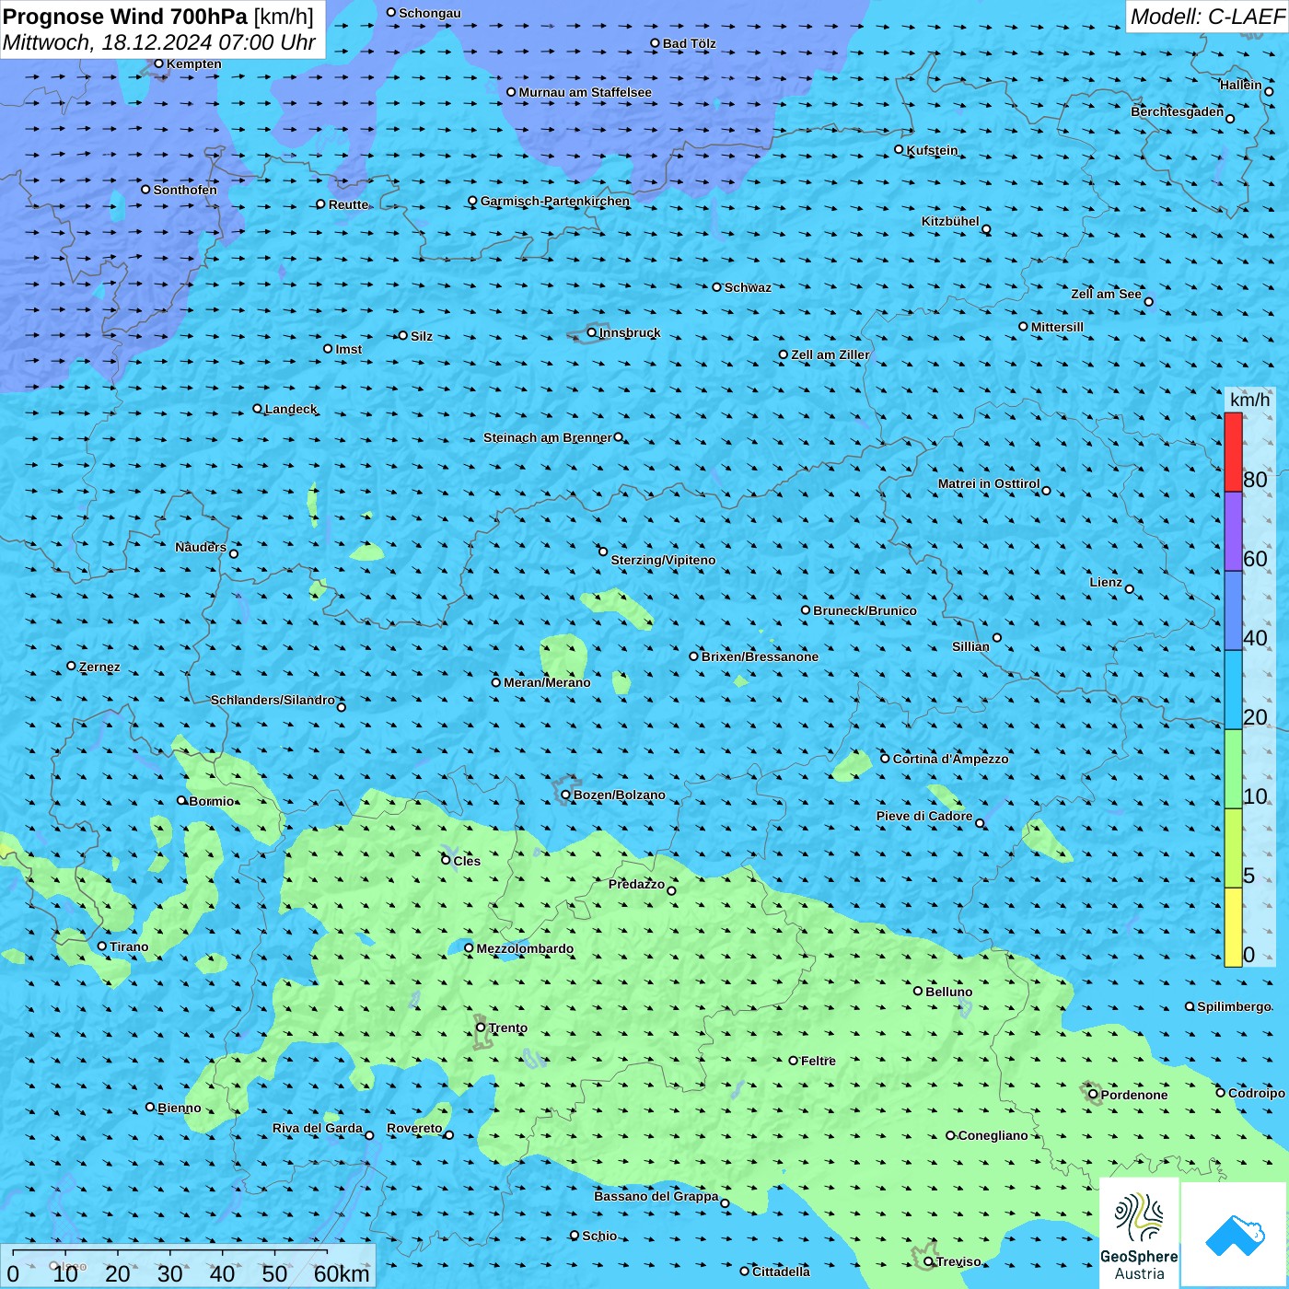Click the date Mittwoch, 18.12.2024 07:00 Uhr

pos(159,42)
